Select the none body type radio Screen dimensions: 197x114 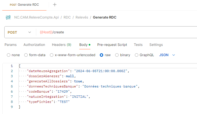click(x=9, y=55)
